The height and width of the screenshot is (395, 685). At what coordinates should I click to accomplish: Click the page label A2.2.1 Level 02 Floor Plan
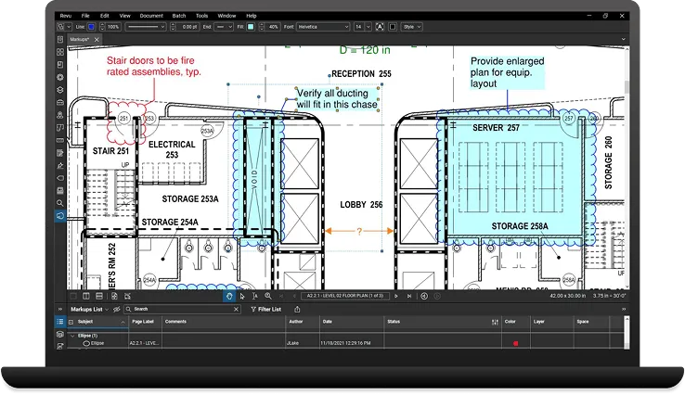pos(345,296)
